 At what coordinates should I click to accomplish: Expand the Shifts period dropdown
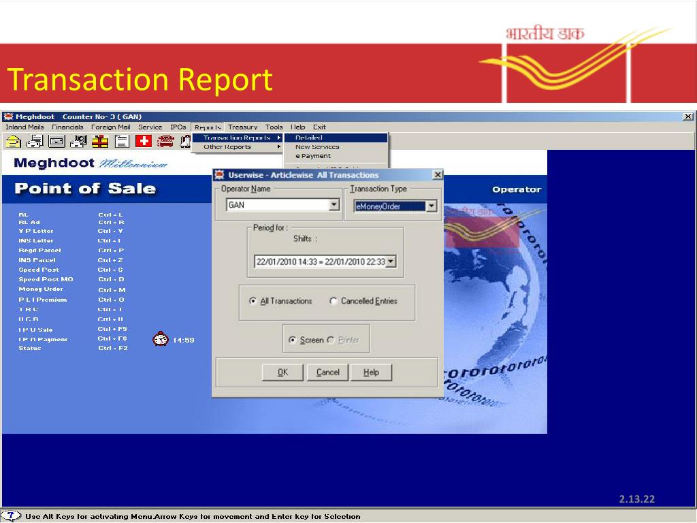click(391, 261)
